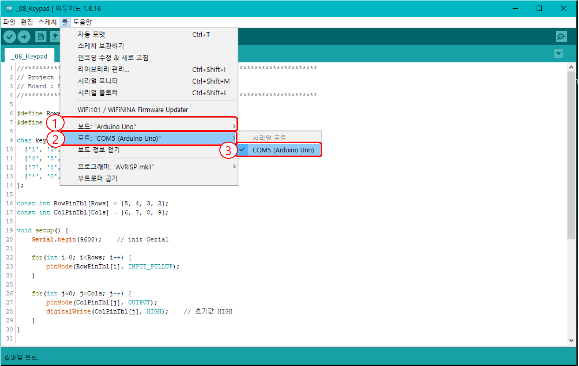Click the Verify (compile) checkmark icon
This screenshot has height=366, width=579.
tap(9, 37)
